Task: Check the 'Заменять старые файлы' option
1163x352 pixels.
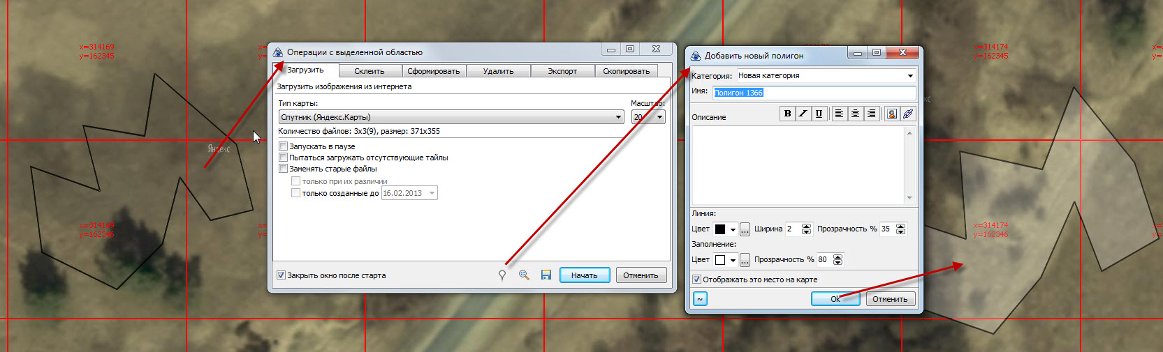Action: (x=283, y=169)
